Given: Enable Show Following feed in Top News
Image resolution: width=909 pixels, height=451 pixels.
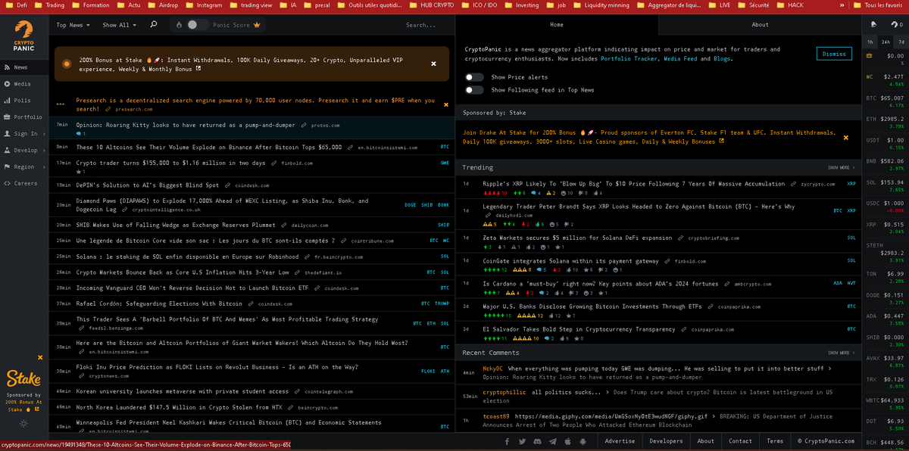Looking at the screenshot, I should click(474, 90).
